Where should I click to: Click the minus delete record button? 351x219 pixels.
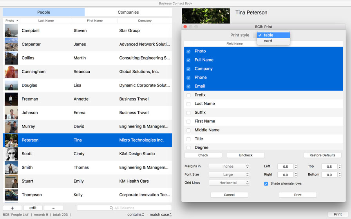pos(53,208)
